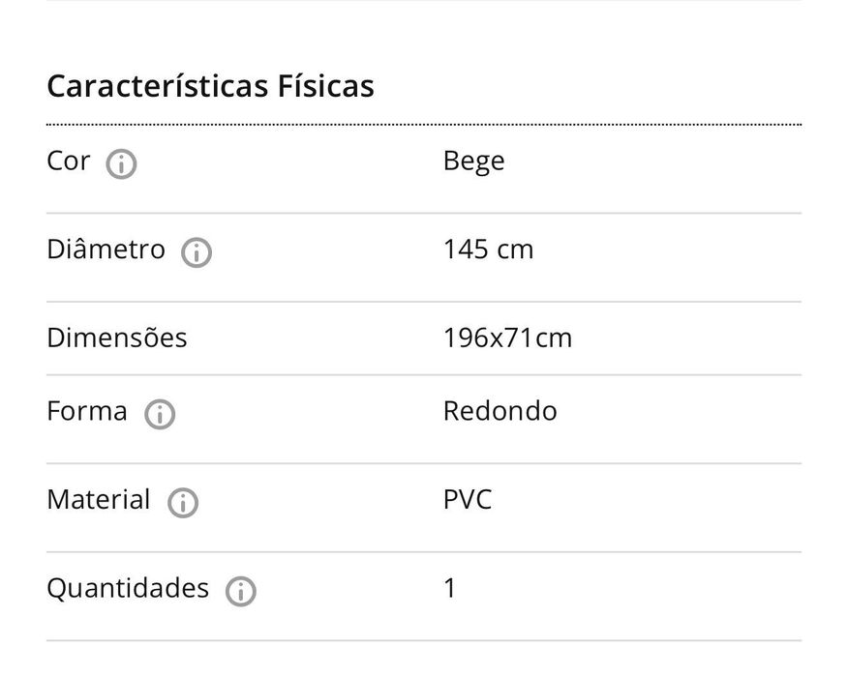This screenshot has height=676, width=848.
Task: Click the info icon next to Cor
Action: 121,164
